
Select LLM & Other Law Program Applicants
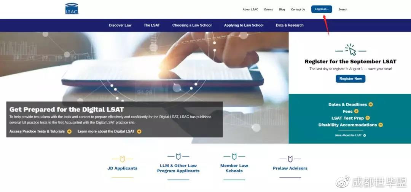178,168
